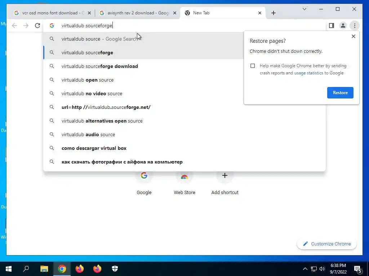This screenshot has width=369, height=276.
Task: Close the New Tab tab
Action: pos(259,13)
